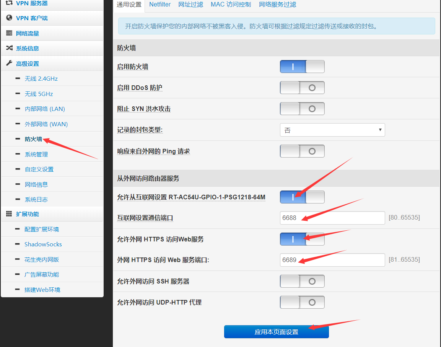Viewport: 441px width, 347px height.
Task: Click the [81..65535] range hint
Action: point(404,259)
